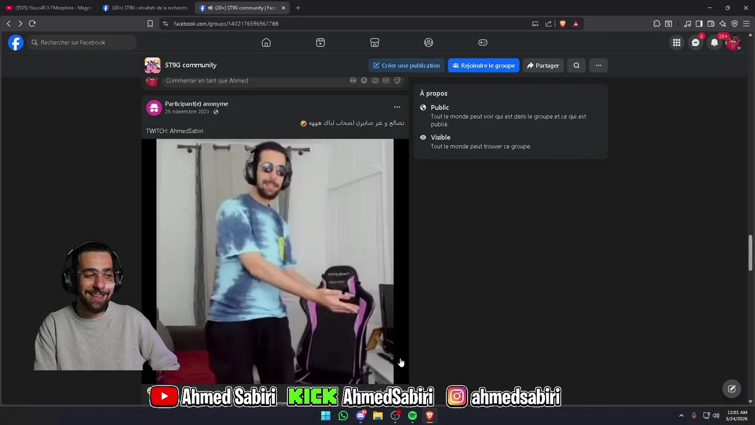
Task: Insert sticker in comment
Action: pyautogui.click(x=398, y=80)
